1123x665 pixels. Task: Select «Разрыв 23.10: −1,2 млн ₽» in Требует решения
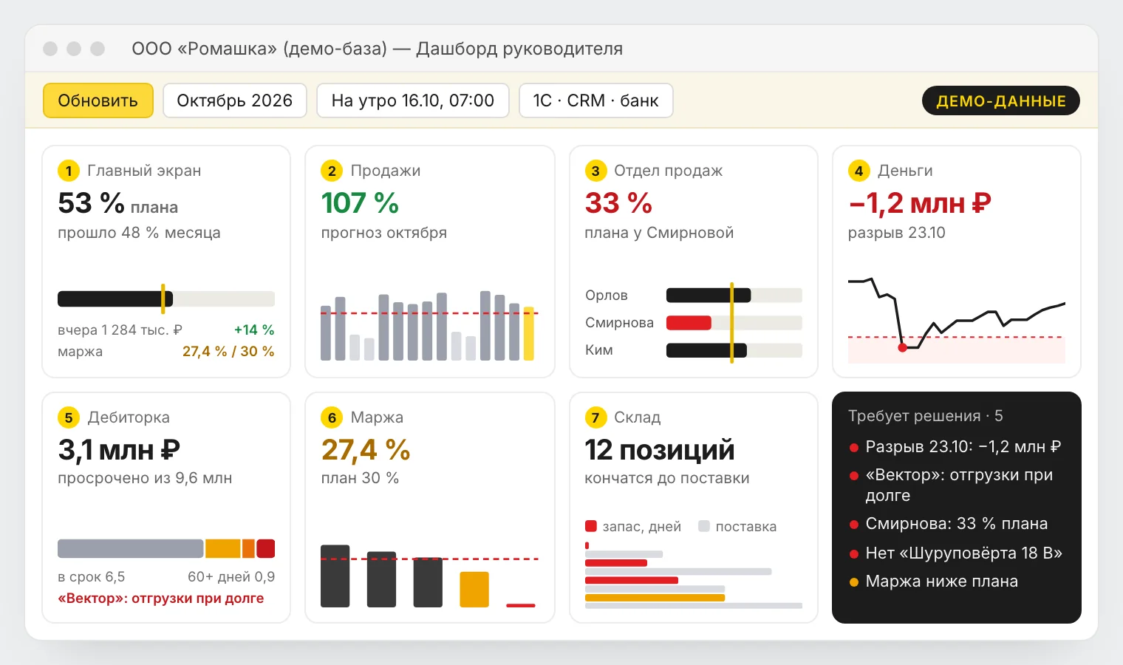(x=963, y=447)
